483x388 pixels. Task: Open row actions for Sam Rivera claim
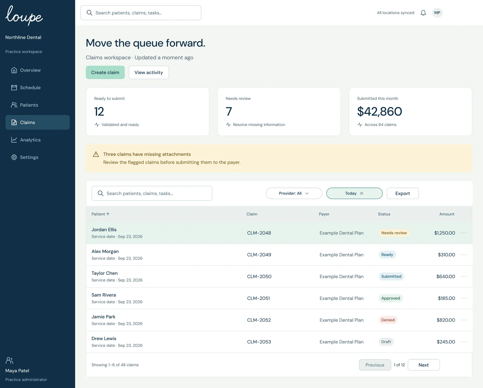(464, 298)
